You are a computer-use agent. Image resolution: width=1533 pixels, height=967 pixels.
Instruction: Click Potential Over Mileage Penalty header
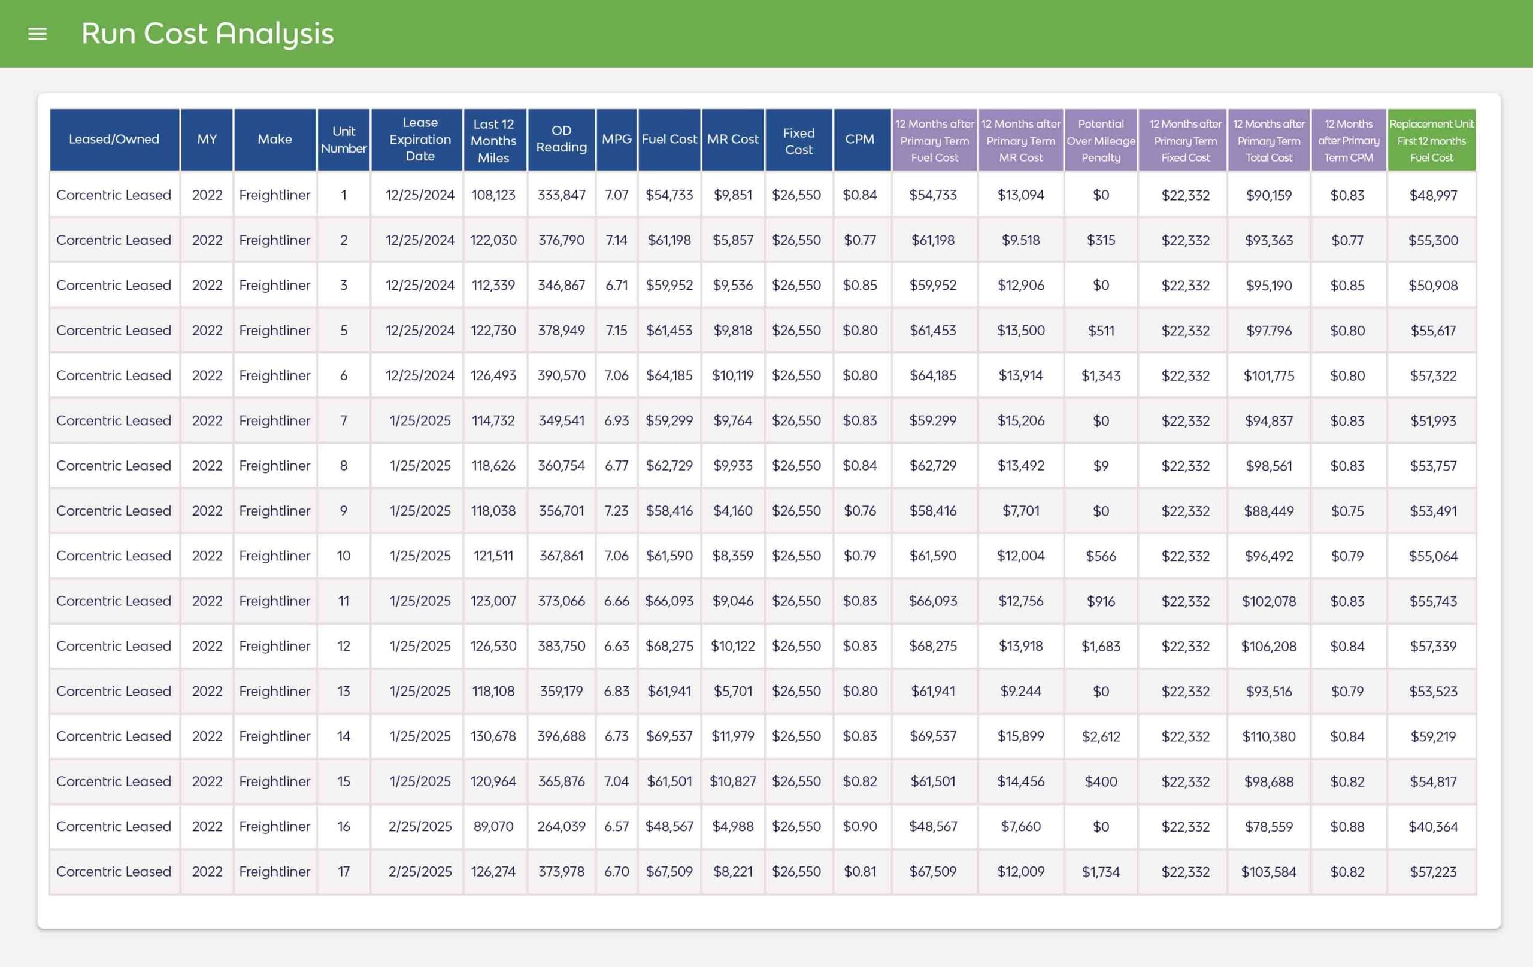click(x=1101, y=141)
